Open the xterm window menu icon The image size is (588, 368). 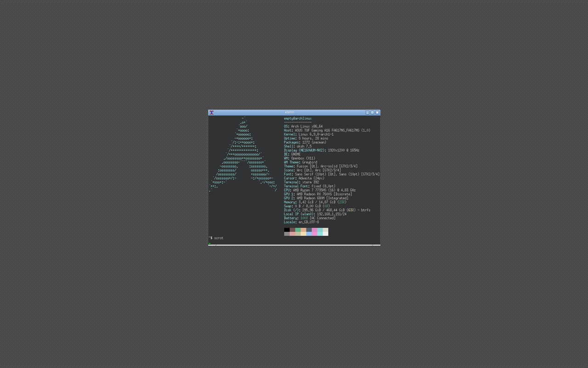click(x=211, y=112)
